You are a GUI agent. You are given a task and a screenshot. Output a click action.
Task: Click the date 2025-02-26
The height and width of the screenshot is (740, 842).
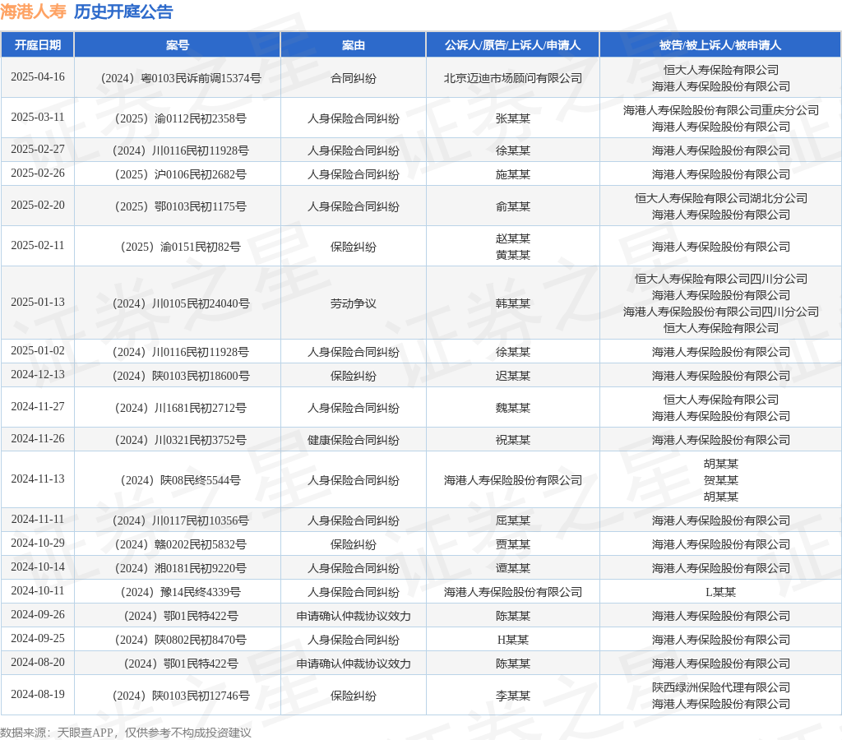[38, 173]
